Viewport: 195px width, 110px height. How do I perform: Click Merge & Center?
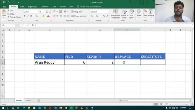[x=79, y=16]
